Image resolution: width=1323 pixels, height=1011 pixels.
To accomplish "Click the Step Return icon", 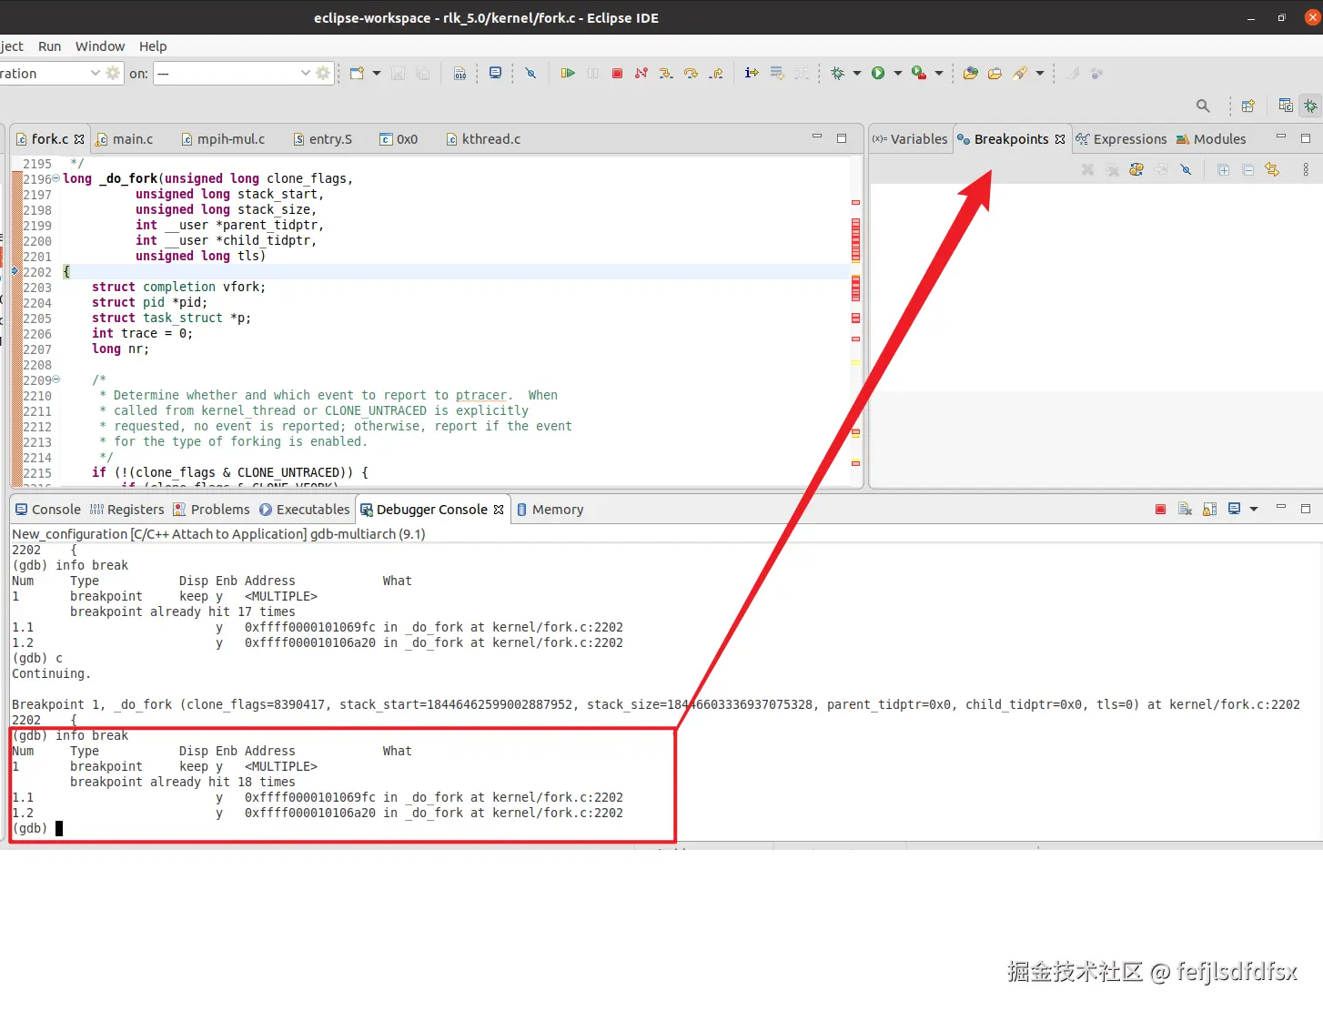I will pos(716,73).
